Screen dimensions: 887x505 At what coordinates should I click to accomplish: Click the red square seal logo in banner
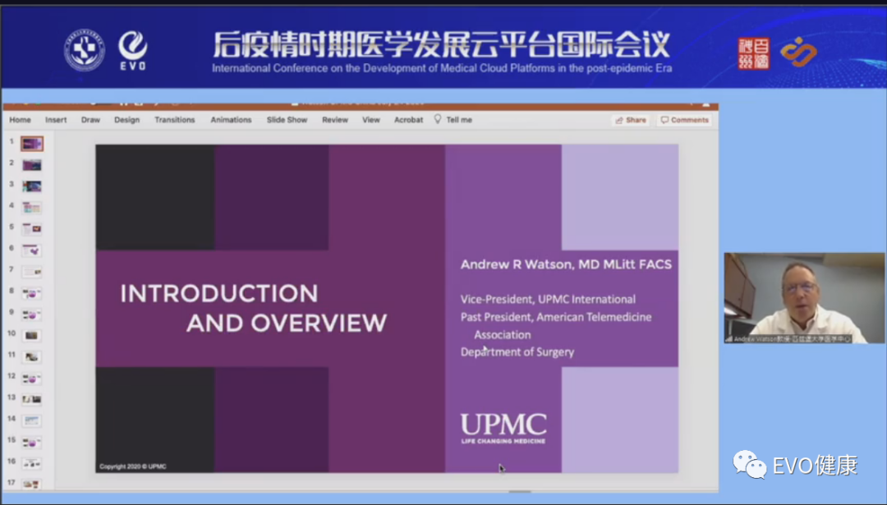[754, 53]
